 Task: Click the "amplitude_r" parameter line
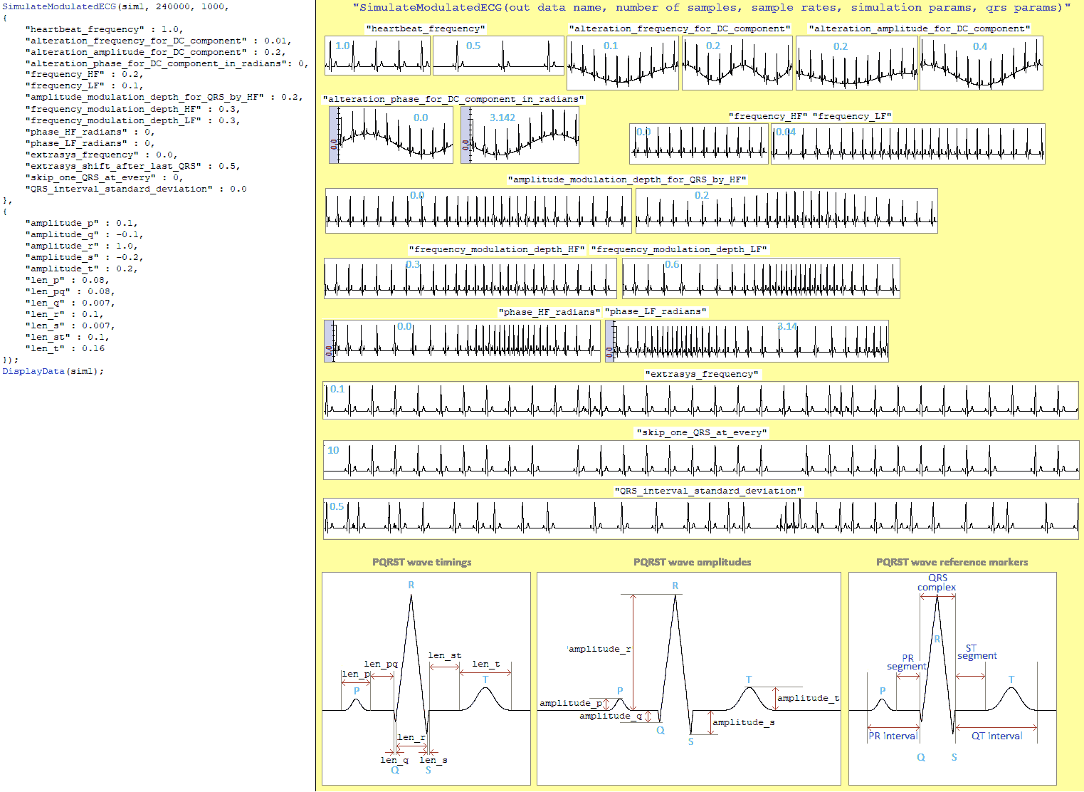pyautogui.click(x=80, y=246)
